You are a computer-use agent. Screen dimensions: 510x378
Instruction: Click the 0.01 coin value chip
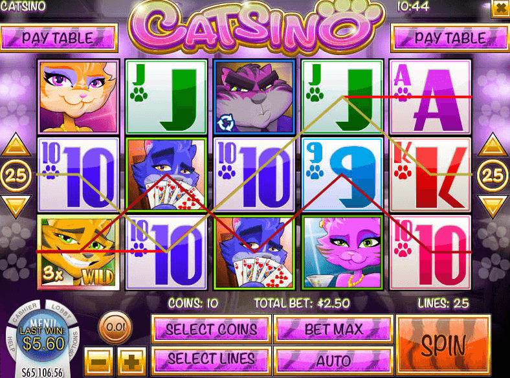pyautogui.click(x=115, y=328)
